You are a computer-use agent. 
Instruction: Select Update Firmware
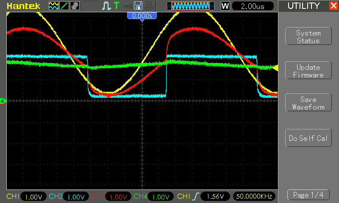pos(308,71)
